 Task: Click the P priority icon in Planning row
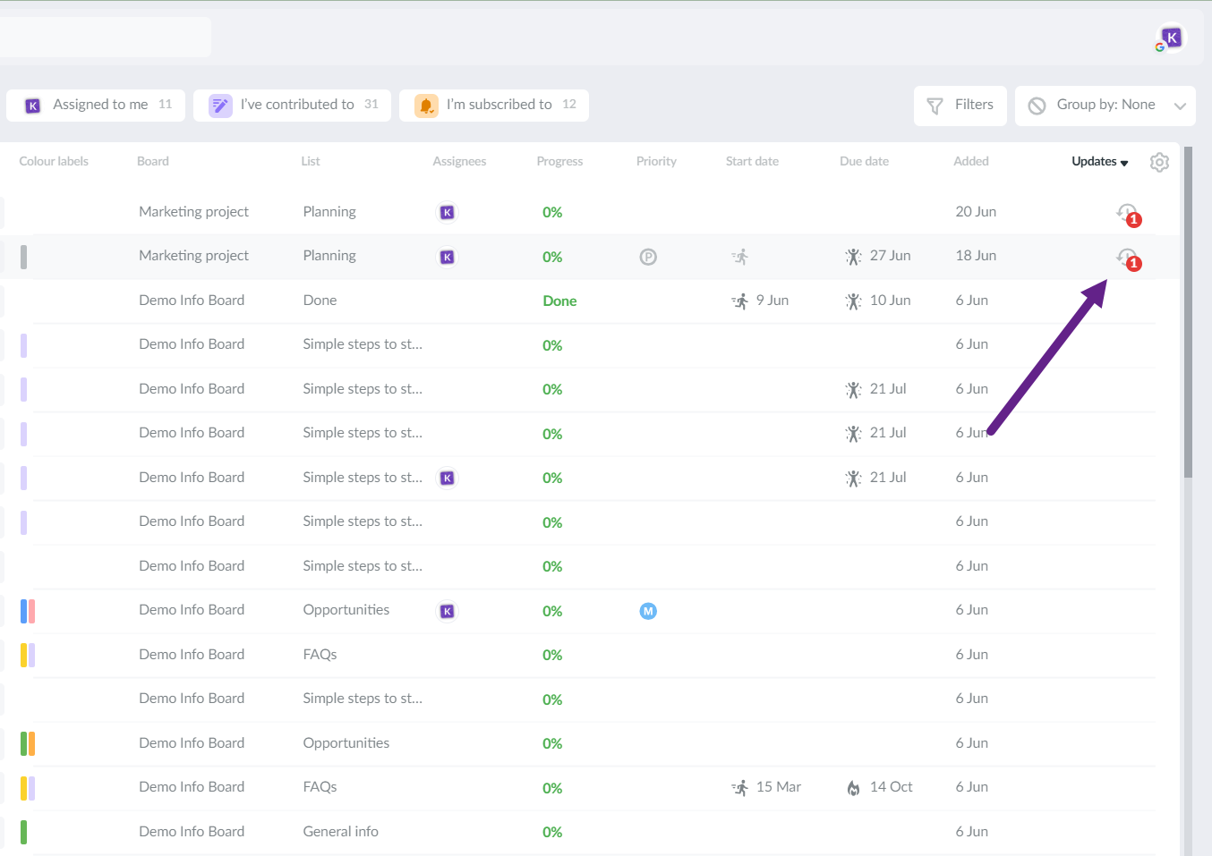point(648,257)
